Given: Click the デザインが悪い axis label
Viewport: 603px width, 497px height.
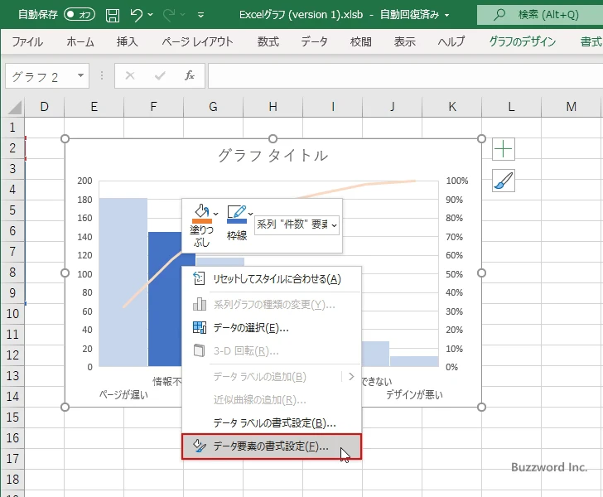Looking at the screenshot, I should [x=414, y=394].
